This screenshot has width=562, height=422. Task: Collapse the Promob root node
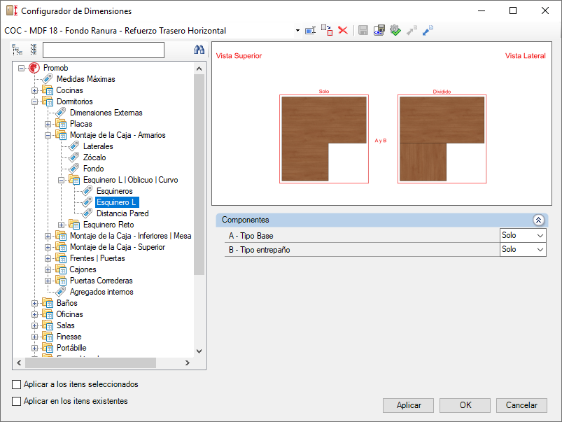pos(22,68)
